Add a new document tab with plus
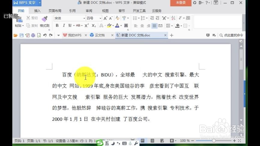260x146 pixels. [x=172, y=35]
